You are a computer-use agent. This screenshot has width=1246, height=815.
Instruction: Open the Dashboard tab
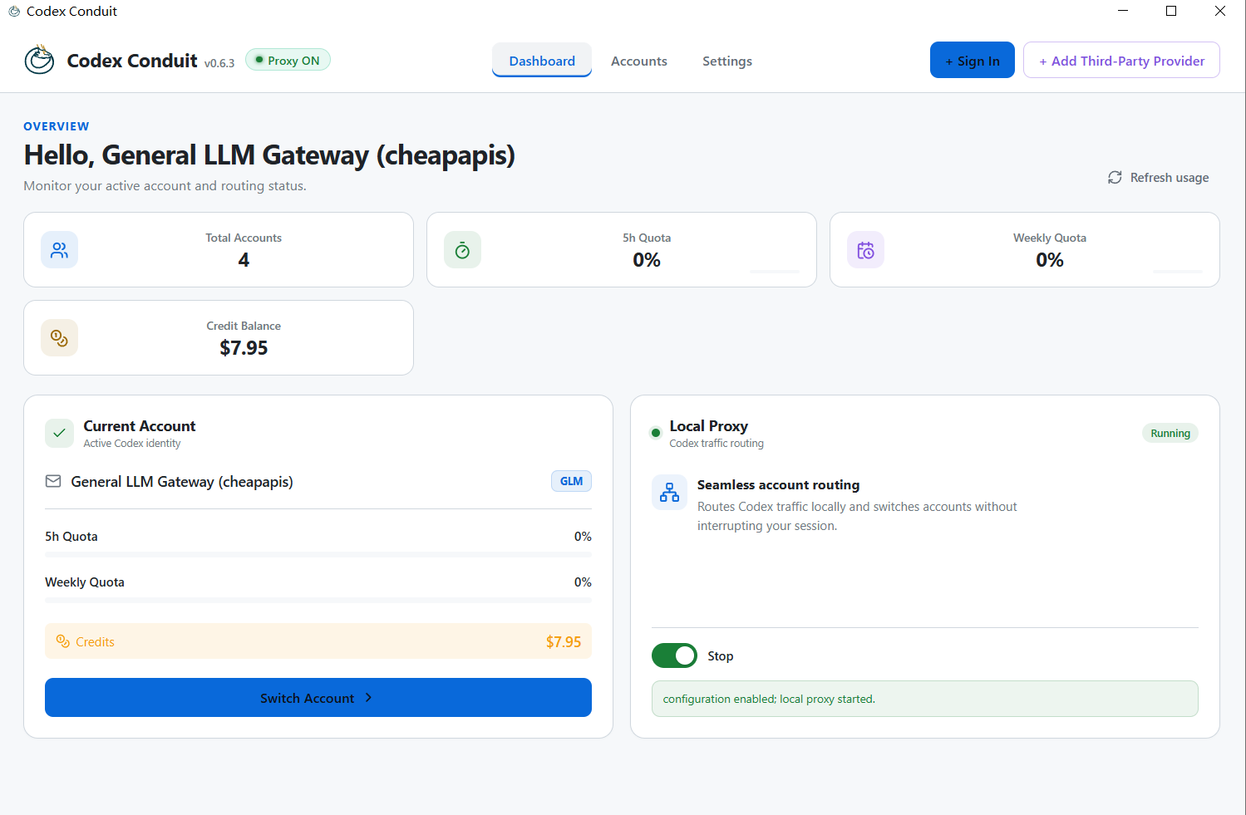coord(542,61)
